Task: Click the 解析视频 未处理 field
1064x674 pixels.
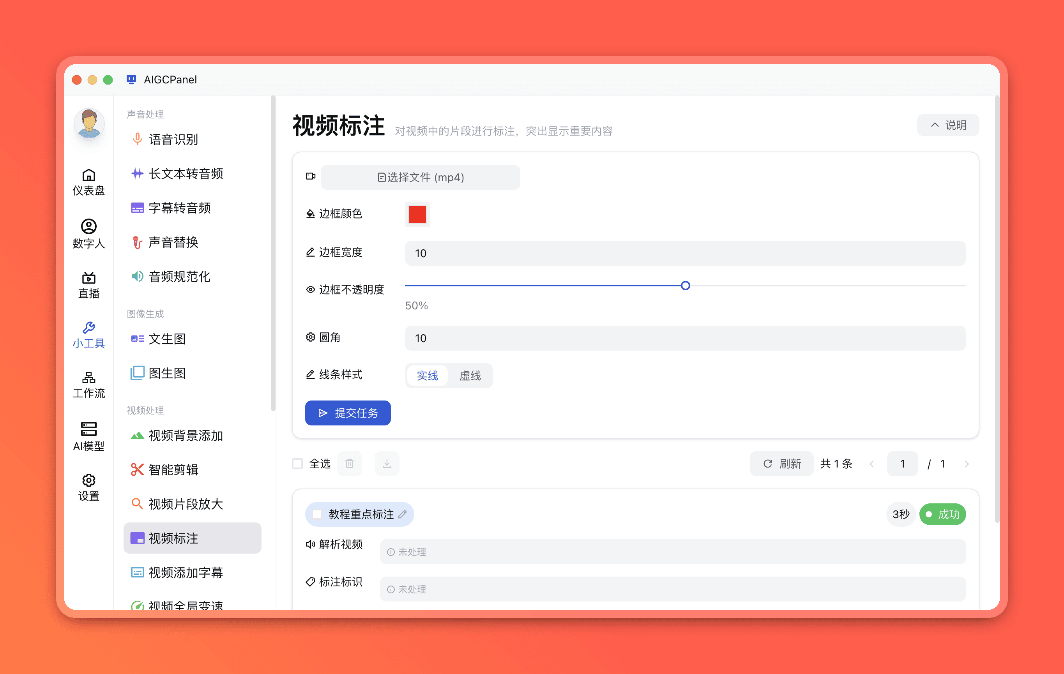Action: tap(673, 552)
